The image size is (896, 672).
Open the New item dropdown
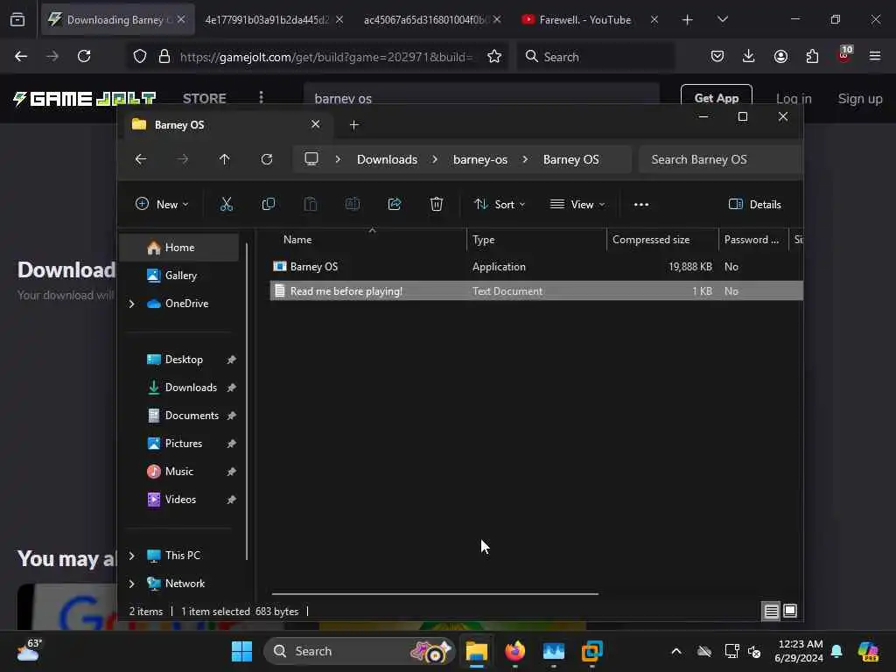[162, 204]
